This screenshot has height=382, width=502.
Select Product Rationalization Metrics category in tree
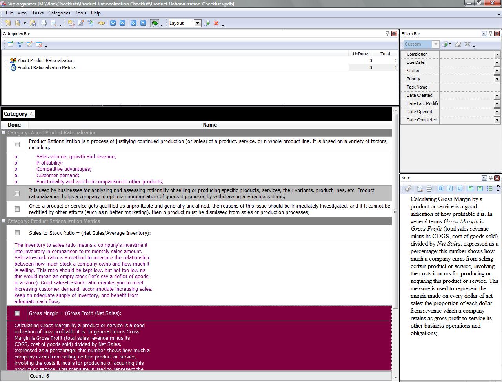tap(46, 67)
